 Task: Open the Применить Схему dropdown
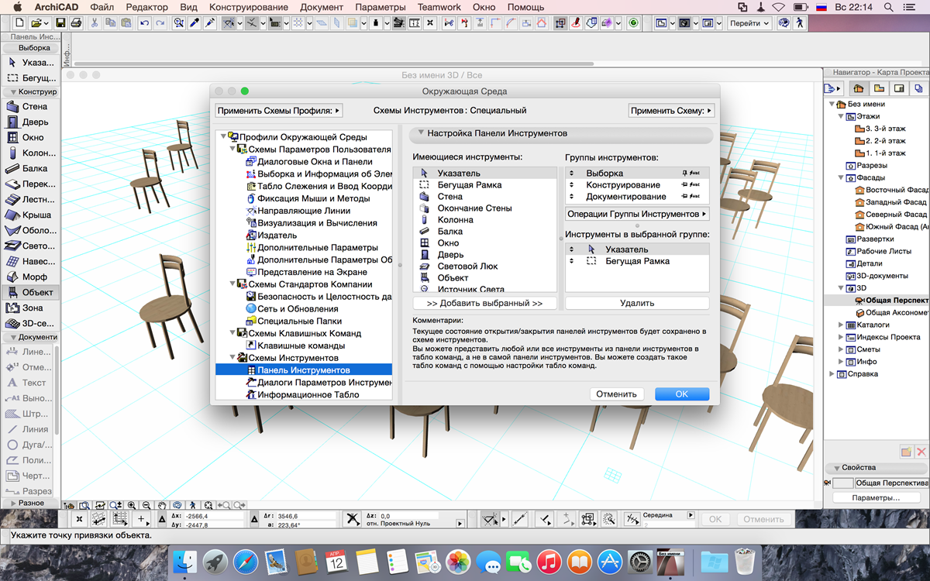[671, 111]
